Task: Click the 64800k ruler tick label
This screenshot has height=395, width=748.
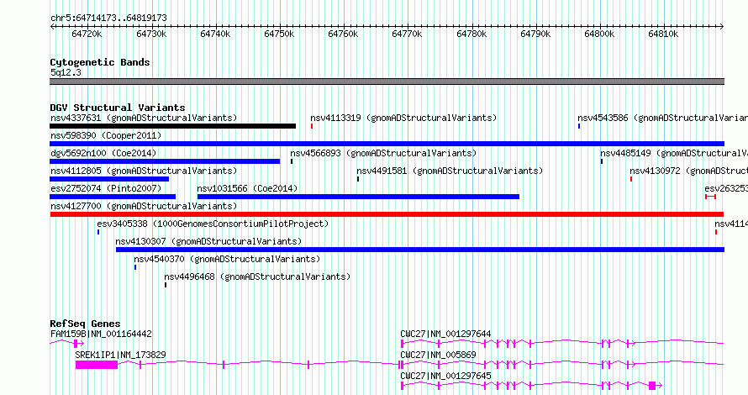Action: 599,34
